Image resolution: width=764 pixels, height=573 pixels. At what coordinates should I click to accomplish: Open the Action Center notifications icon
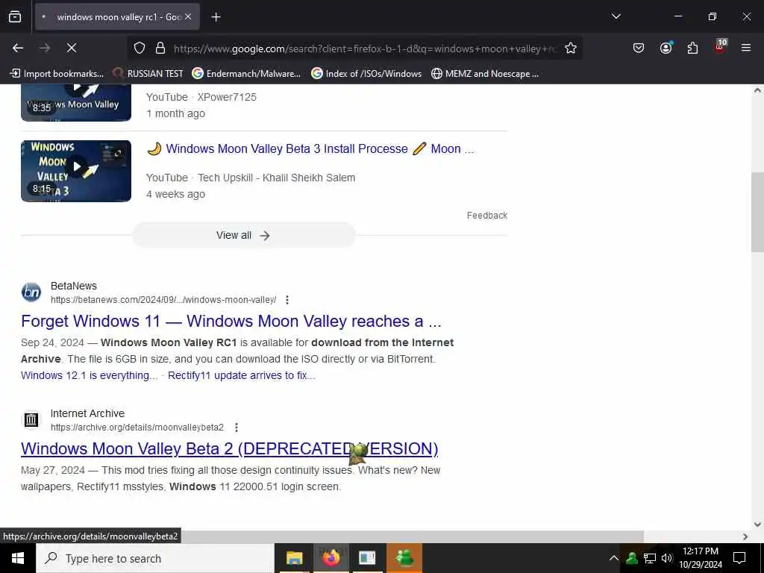click(739, 558)
